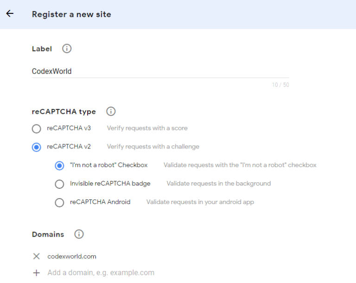Open the Domains info icon
This screenshot has height=283, width=356.
[x=79, y=234]
